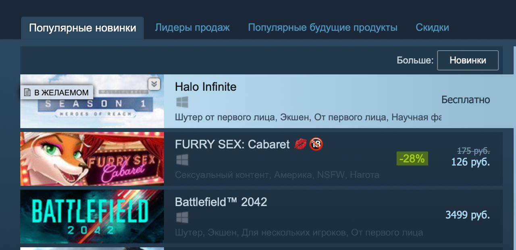Open the Battlefield™ 2042 title link

[221, 202]
